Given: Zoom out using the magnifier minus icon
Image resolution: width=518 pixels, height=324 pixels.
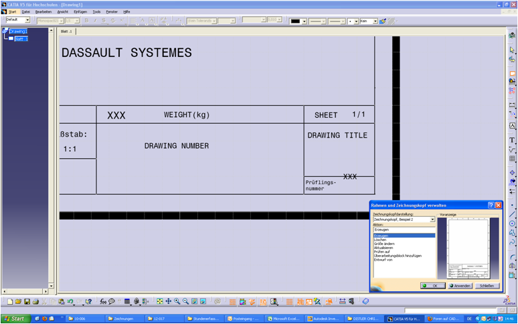Looking at the screenshot, I should point(185,301).
